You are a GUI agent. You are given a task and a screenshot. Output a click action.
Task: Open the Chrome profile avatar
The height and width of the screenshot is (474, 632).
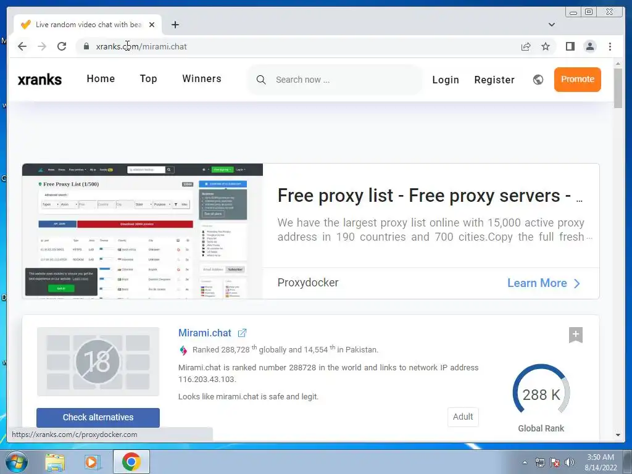tap(590, 46)
